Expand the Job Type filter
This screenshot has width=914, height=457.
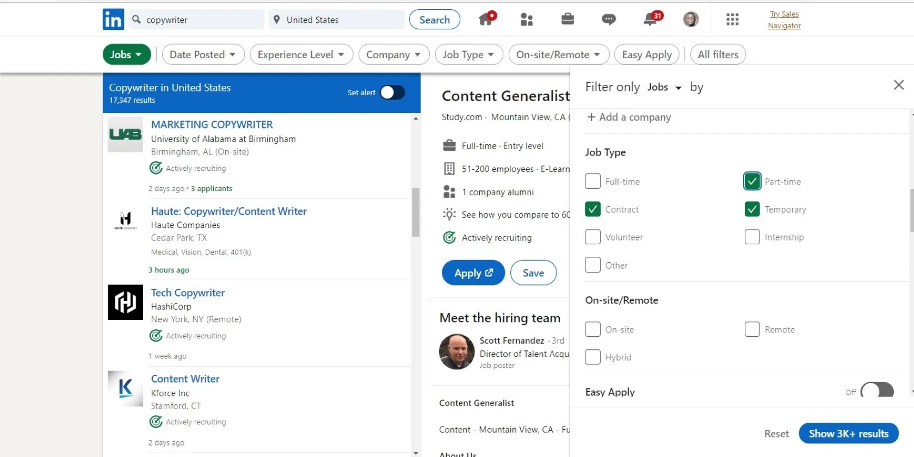tap(469, 54)
